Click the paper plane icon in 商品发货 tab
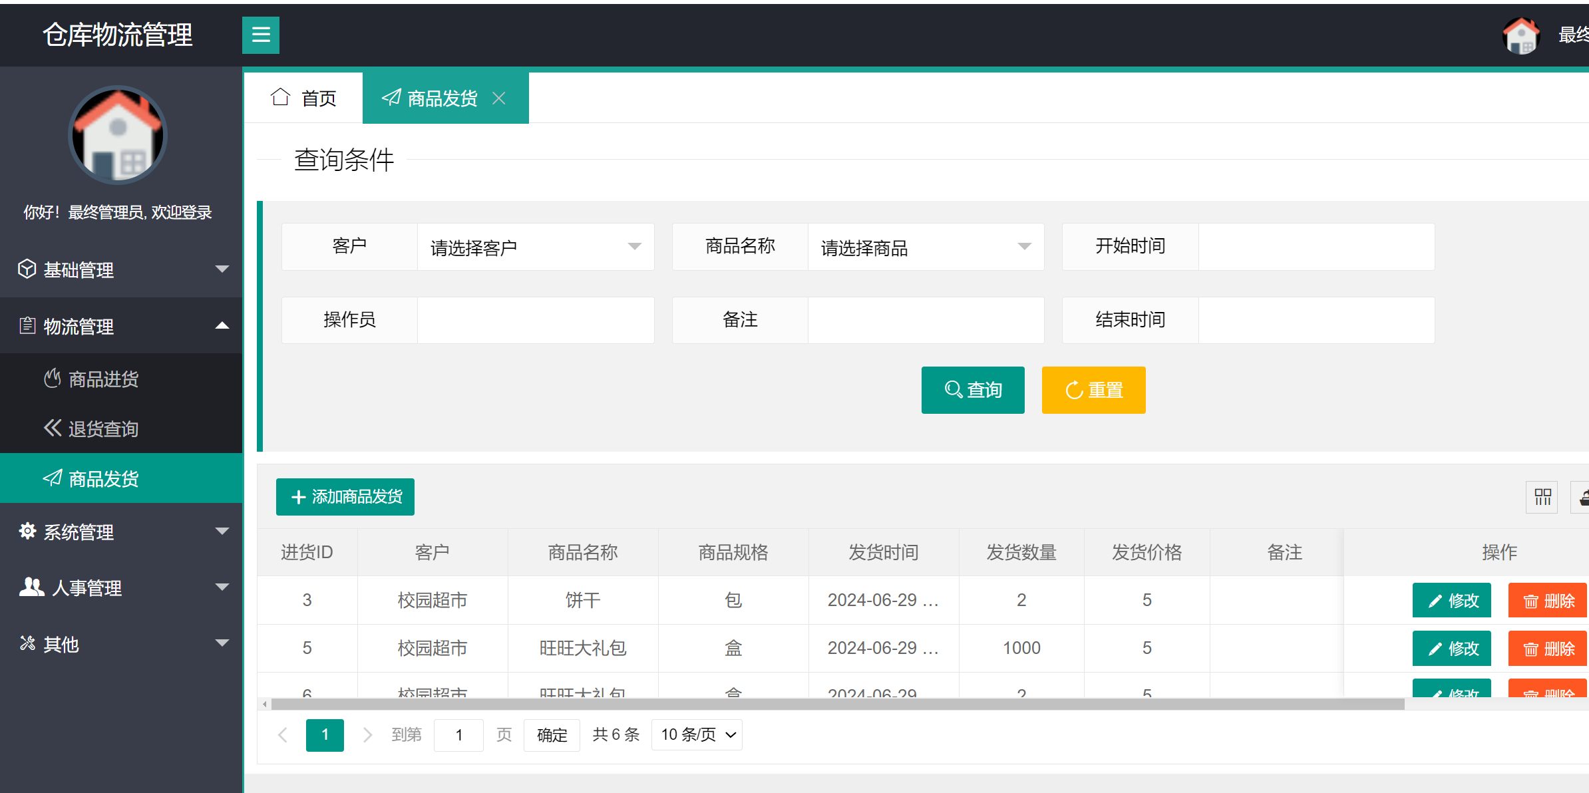This screenshot has width=1589, height=793. [x=391, y=98]
